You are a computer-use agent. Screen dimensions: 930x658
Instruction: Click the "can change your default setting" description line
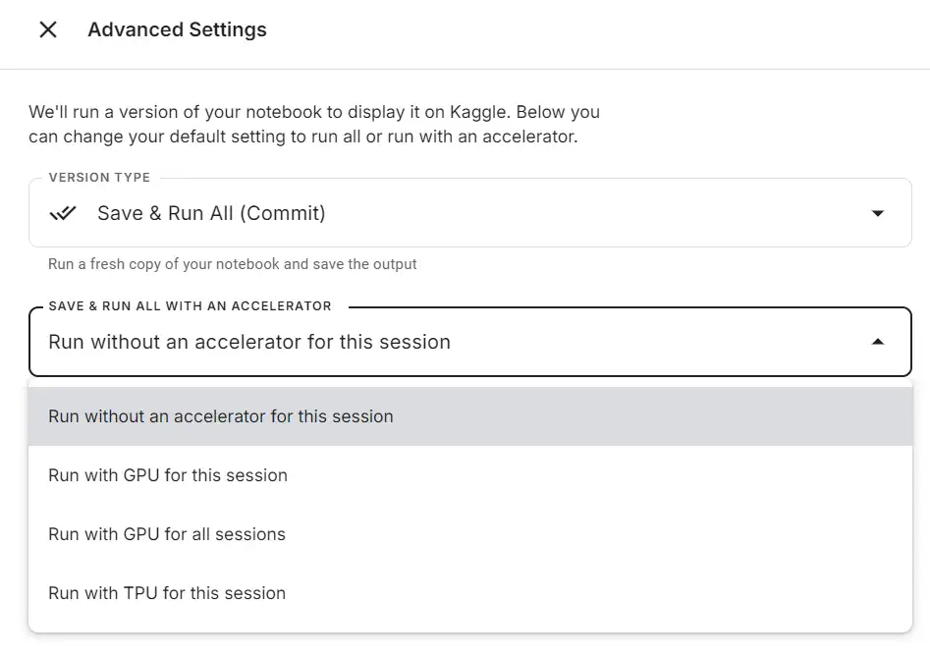(302, 137)
